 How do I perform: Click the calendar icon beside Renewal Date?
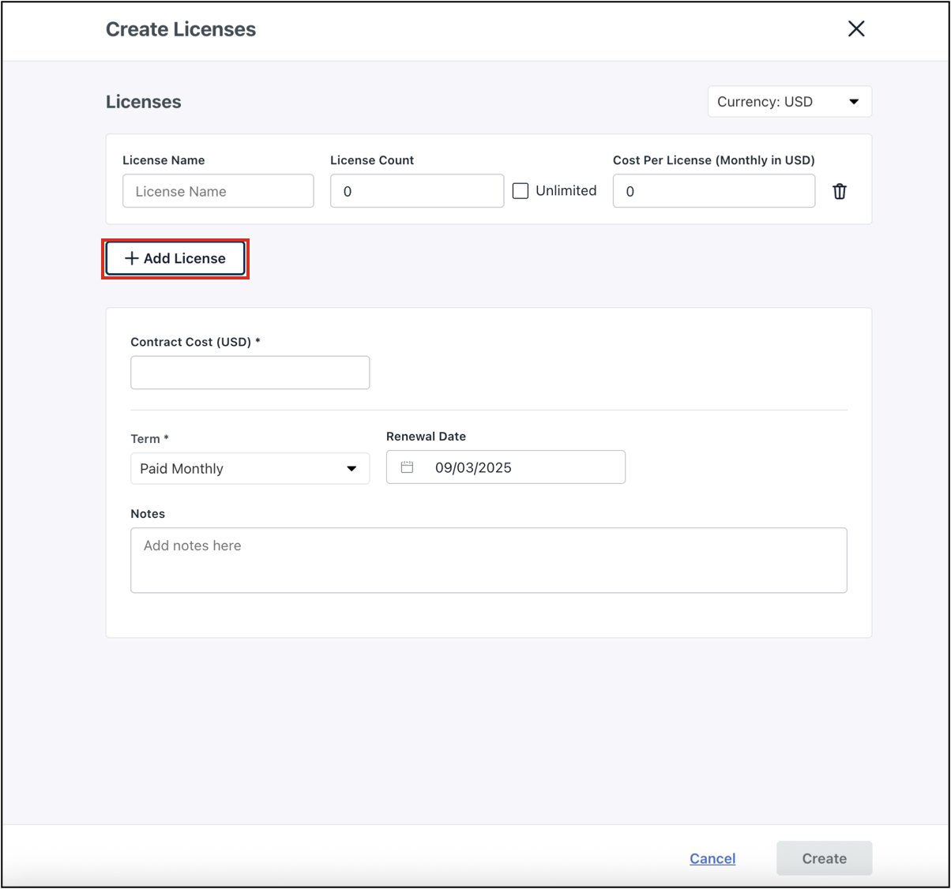408,467
